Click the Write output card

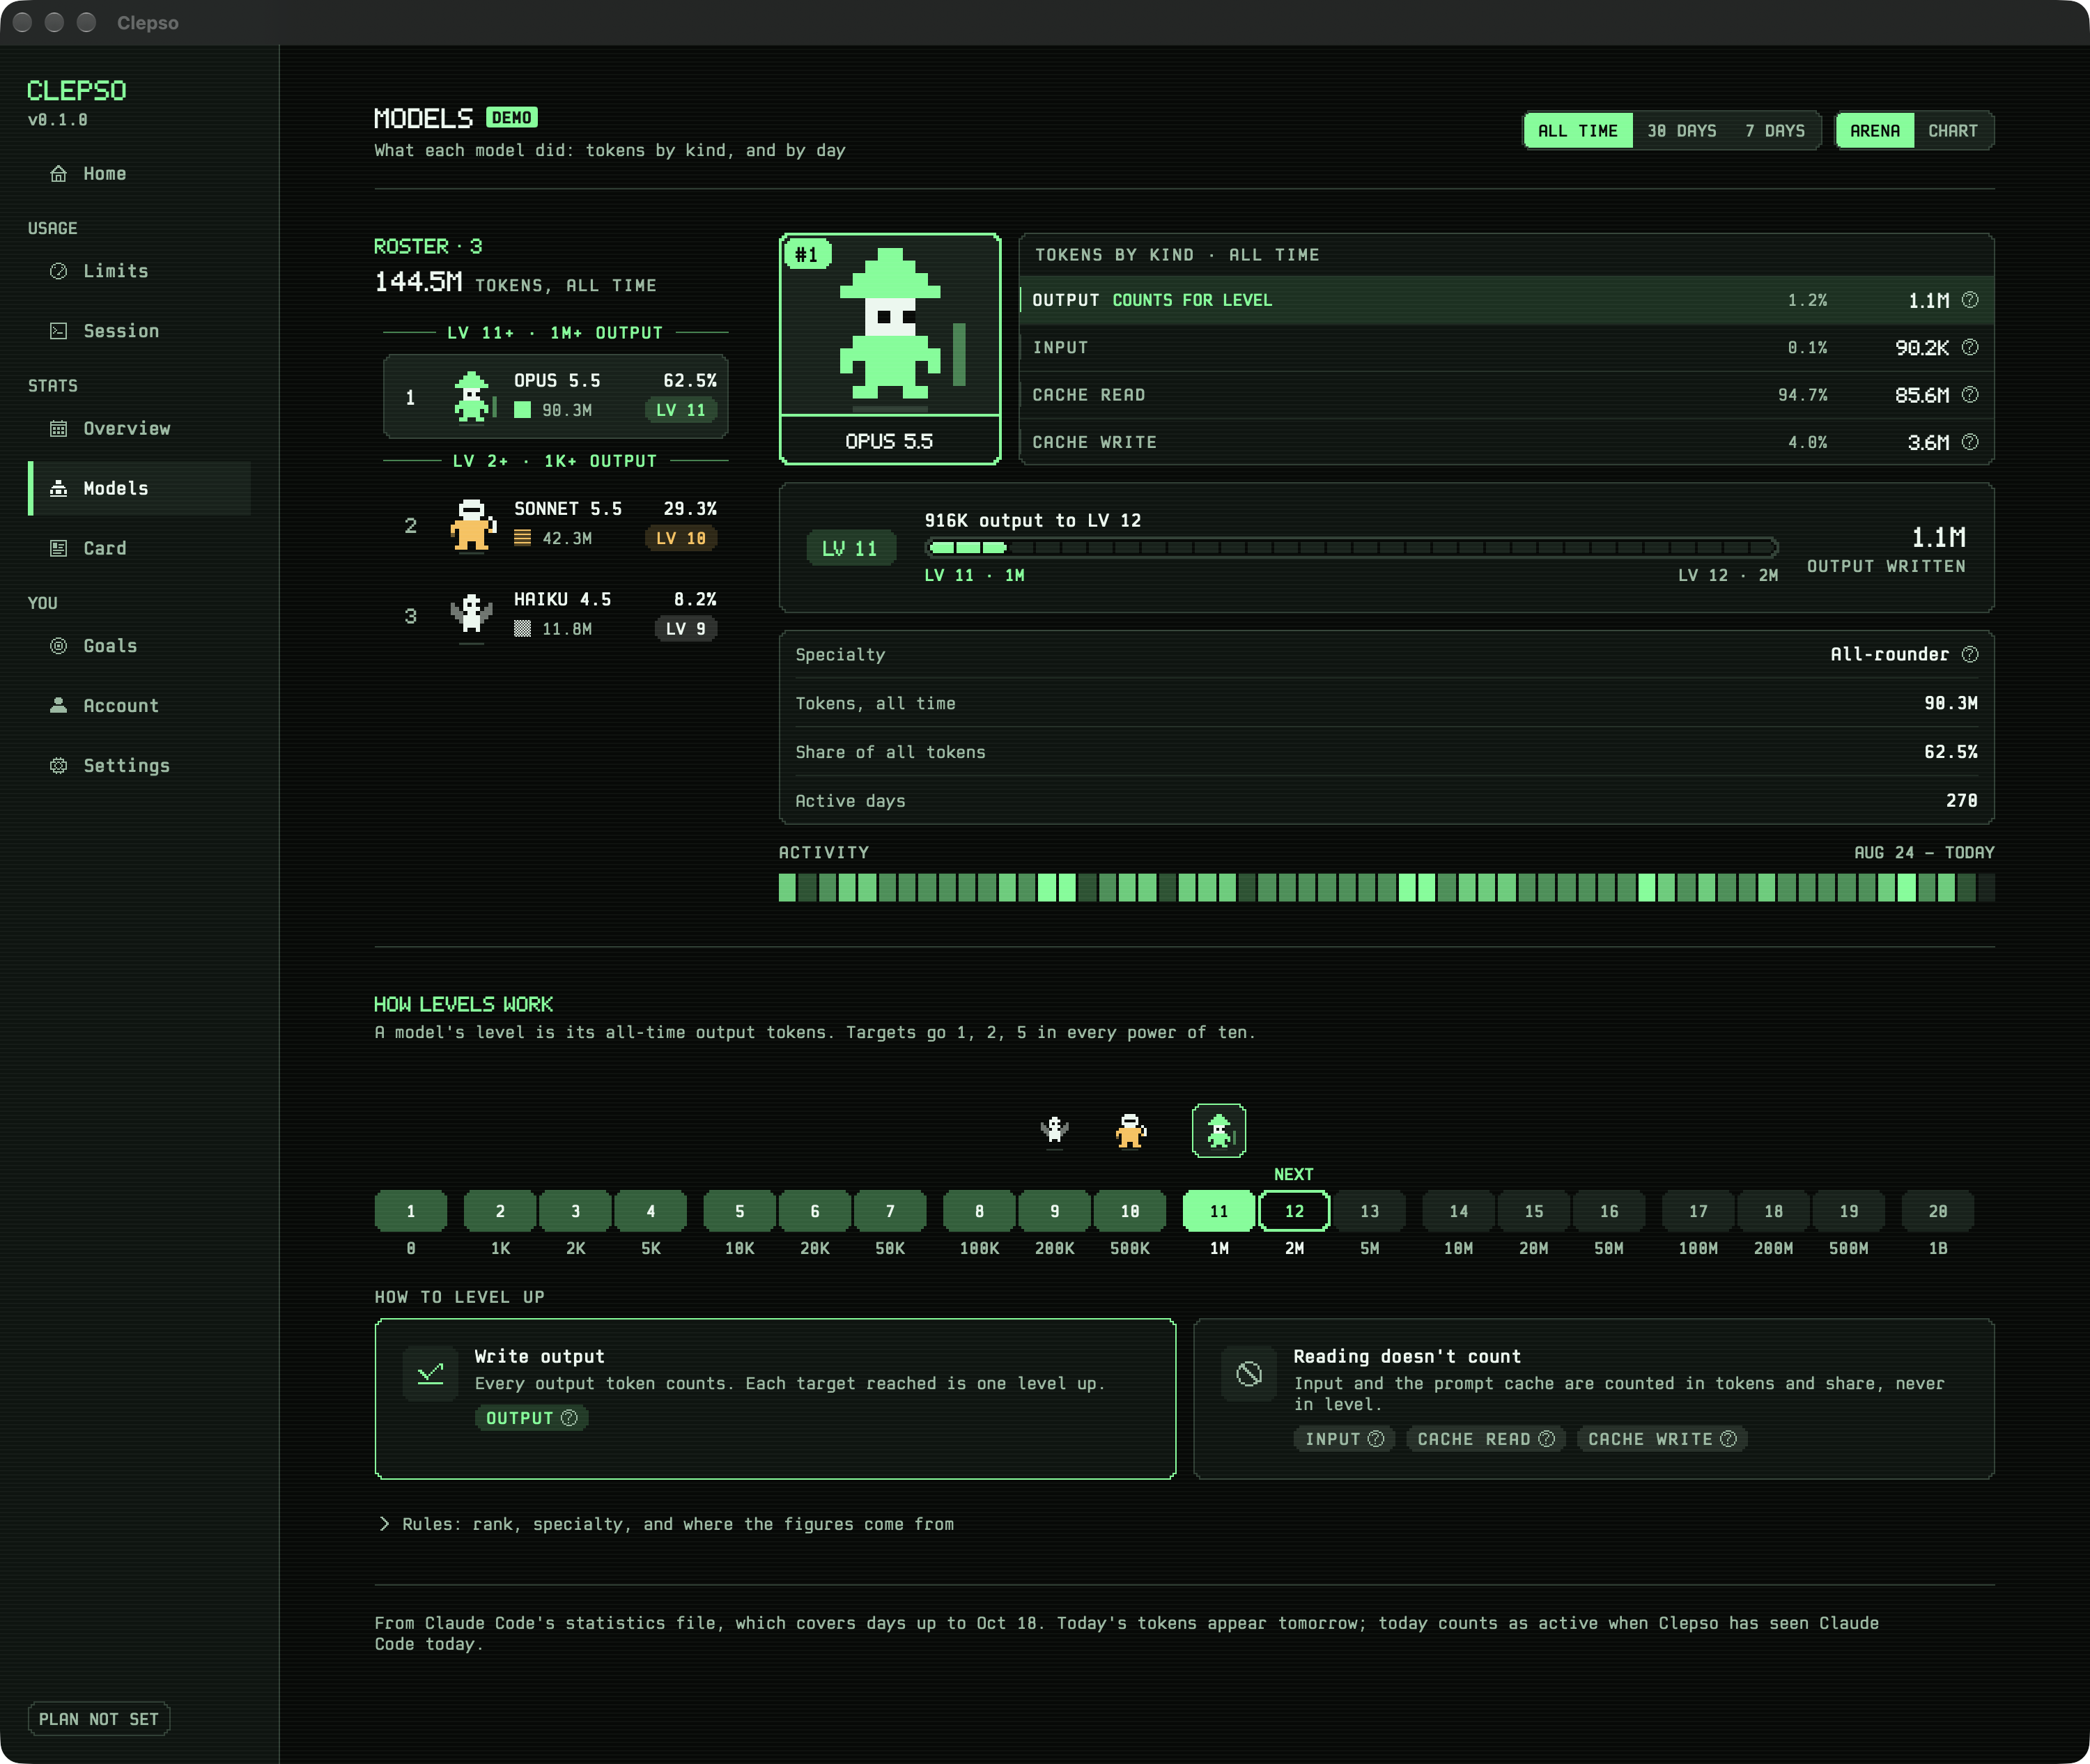pyautogui.click(x=775, y=1399)
